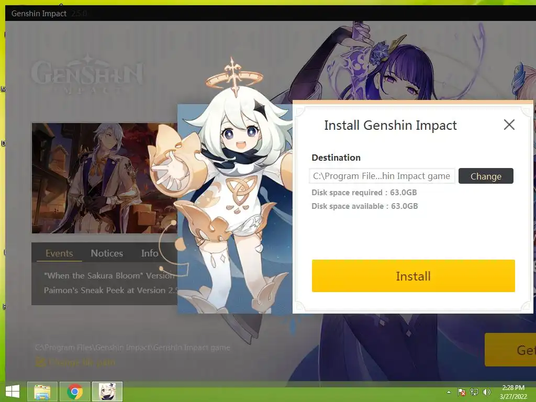Close the Install Genshin Impact dialog
Image resolution: width=536 pixels, height=402 pixels.
click(x=509, y=125)
